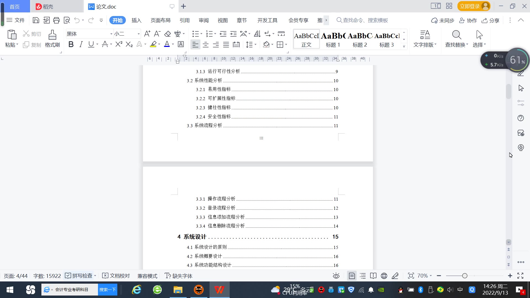Toggle left alignment button

click(x=195, y=44)
